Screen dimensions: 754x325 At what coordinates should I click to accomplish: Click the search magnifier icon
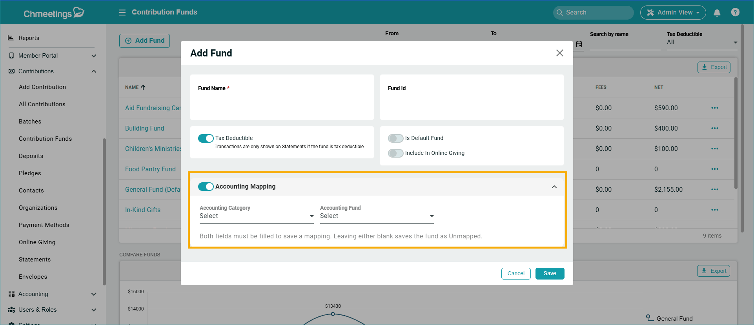tap(560, 13)
